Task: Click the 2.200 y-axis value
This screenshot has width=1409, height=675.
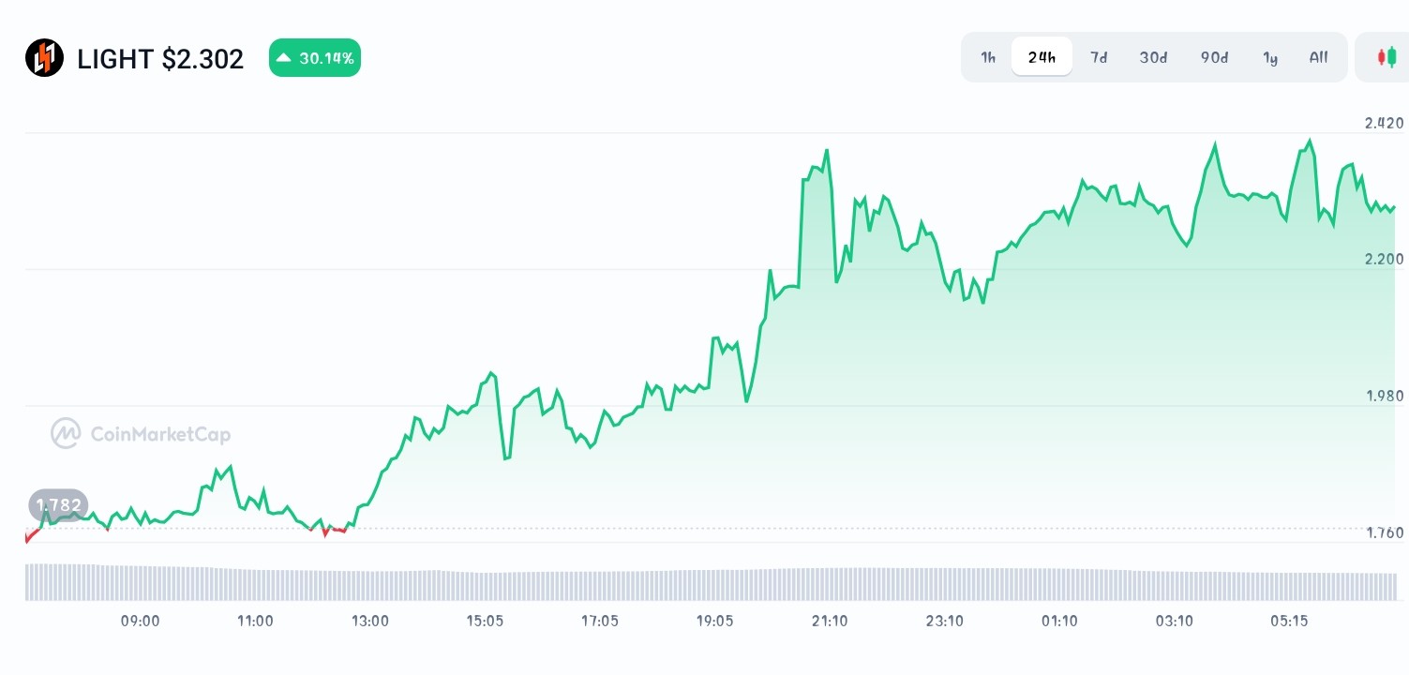Action: (1384, 259)
